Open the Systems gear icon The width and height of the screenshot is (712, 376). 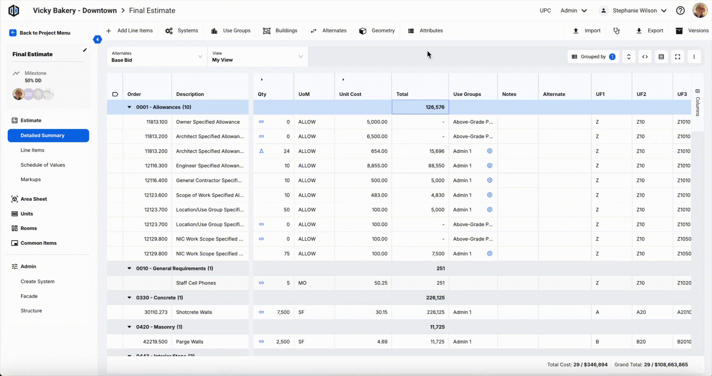[169, 31]
